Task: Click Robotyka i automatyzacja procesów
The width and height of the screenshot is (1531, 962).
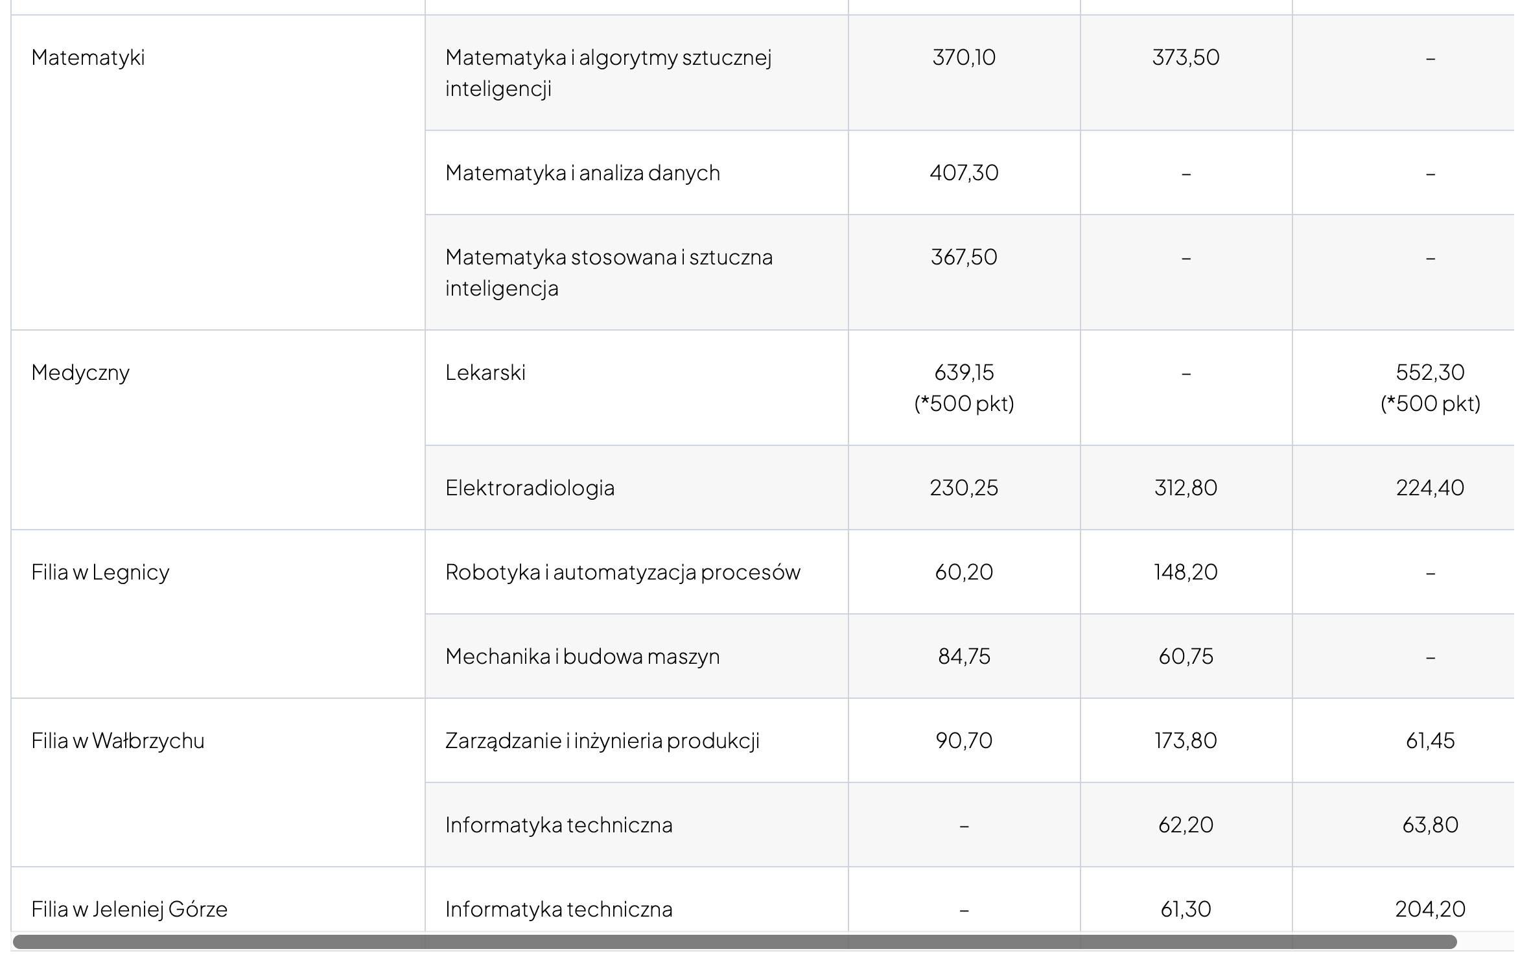Action: (x=623, y=572)
